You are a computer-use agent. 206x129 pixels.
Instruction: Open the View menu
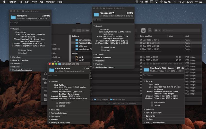pyautogui.click(x=35, y=2)
